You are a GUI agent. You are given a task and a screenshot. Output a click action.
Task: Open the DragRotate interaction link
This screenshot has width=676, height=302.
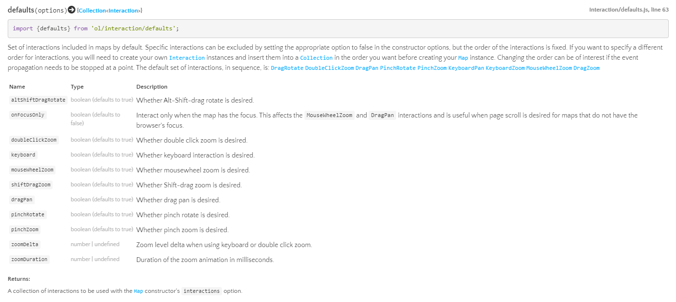[287, 68]
